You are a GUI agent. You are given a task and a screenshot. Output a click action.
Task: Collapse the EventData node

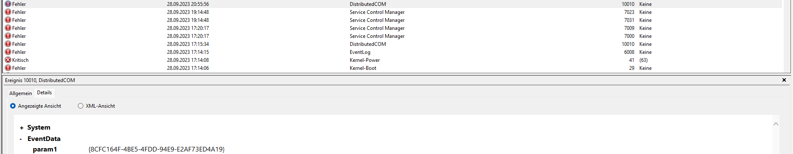[x=21, y=139]
